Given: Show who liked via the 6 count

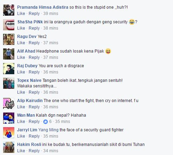Looking at the screenshot, I should click(x=50, y=122).
